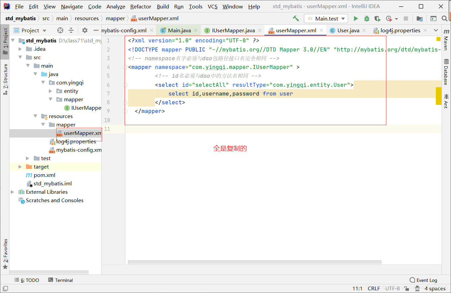Collapse all in Project panel

(71, 30)
